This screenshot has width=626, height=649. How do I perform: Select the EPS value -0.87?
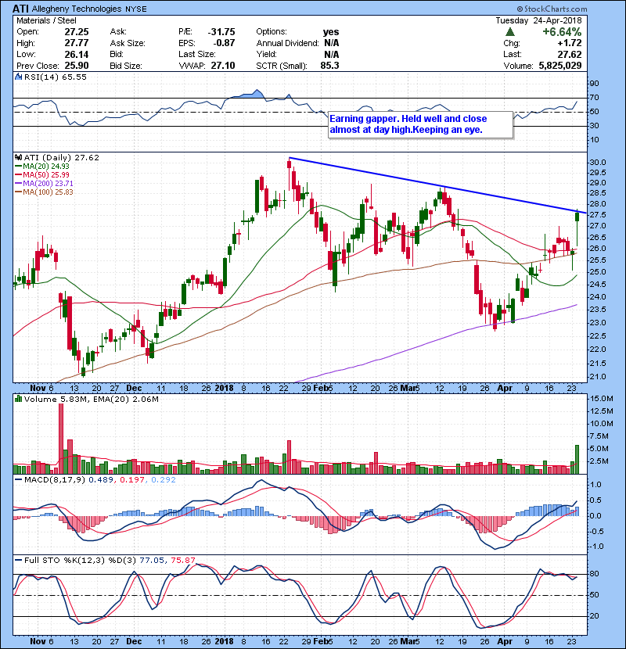point(224,43)
